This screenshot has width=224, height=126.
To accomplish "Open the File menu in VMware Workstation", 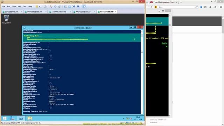I will click(4, 6).
